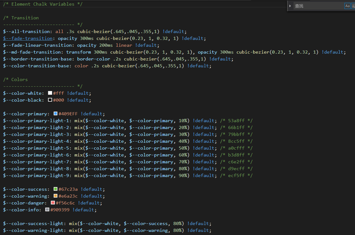Follow the underlined $--fade-transition variable link
The image size is (355, 235).
pos(28,38)
